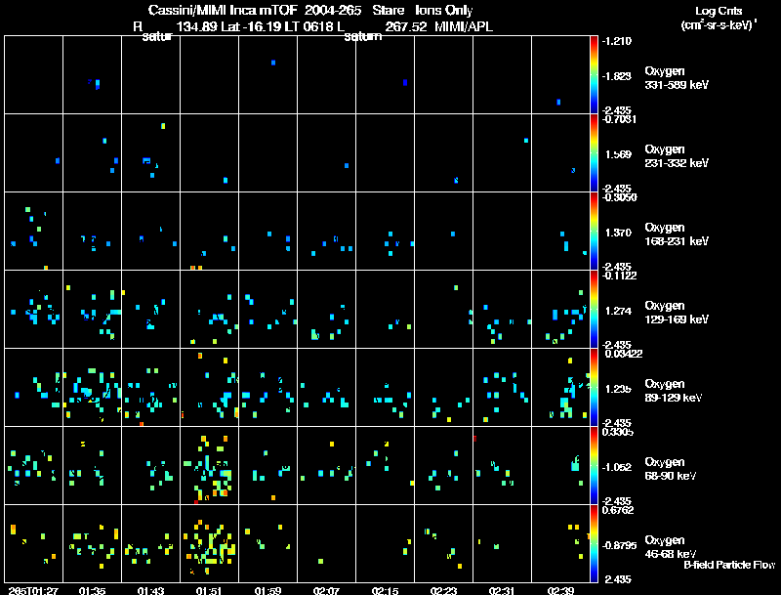Click the '02:23' time axis label
781x595 pixels.
(443, 590)
